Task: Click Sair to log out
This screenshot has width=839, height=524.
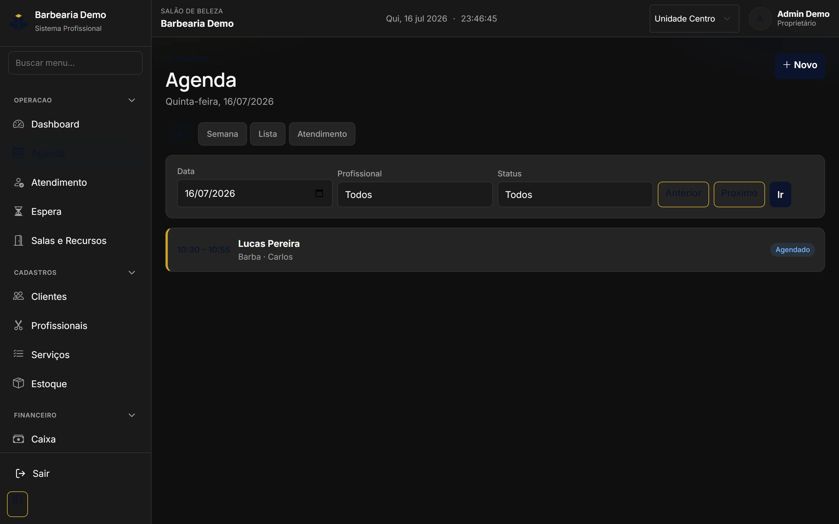Action: (75, 473)
